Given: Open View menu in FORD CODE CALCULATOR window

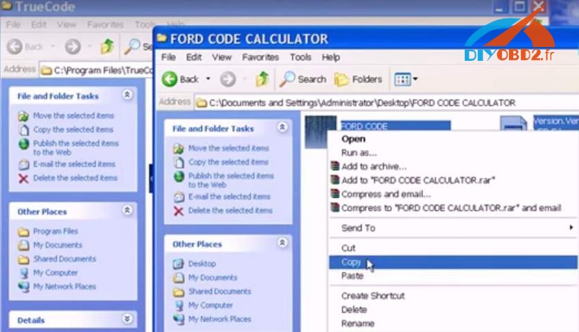Looking at the screenshot, I should coord(222,57).
